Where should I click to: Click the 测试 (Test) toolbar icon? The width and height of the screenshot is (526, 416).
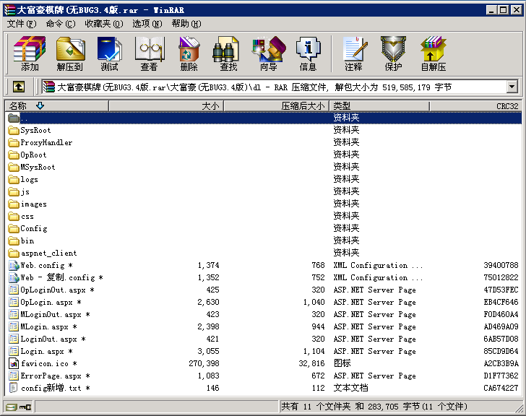point(109,53)
